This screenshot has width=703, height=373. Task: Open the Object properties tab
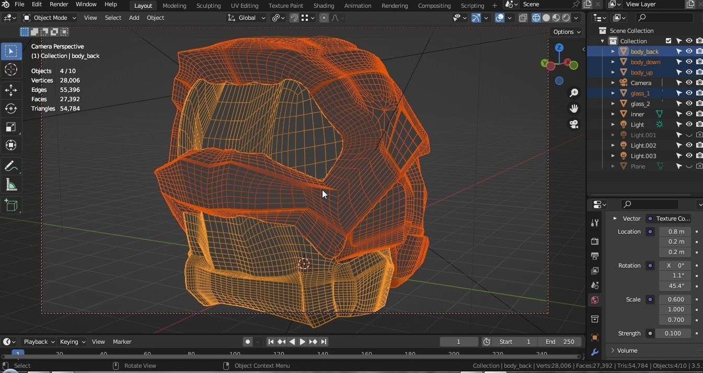(x=594, y=338)
